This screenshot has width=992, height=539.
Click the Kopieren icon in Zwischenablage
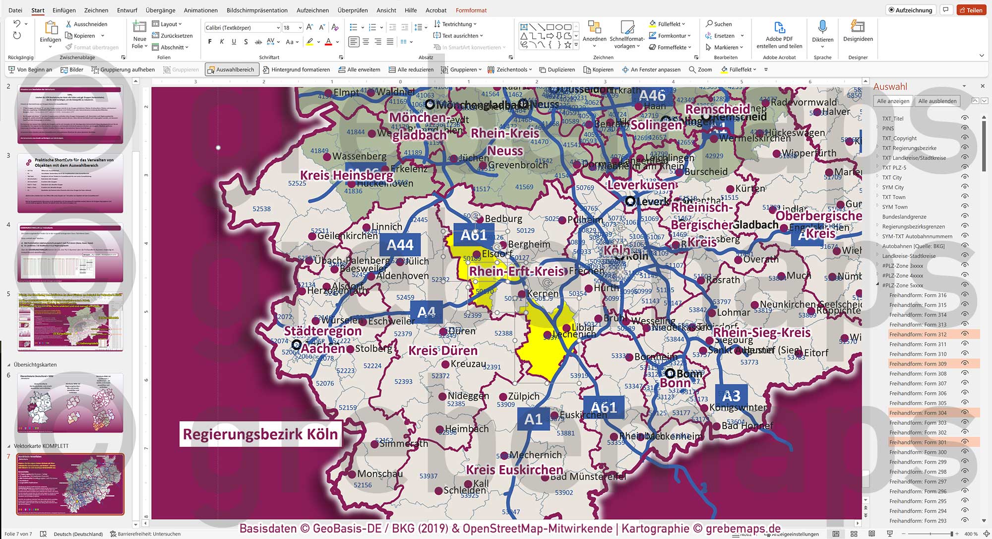[x=69, y=35]
